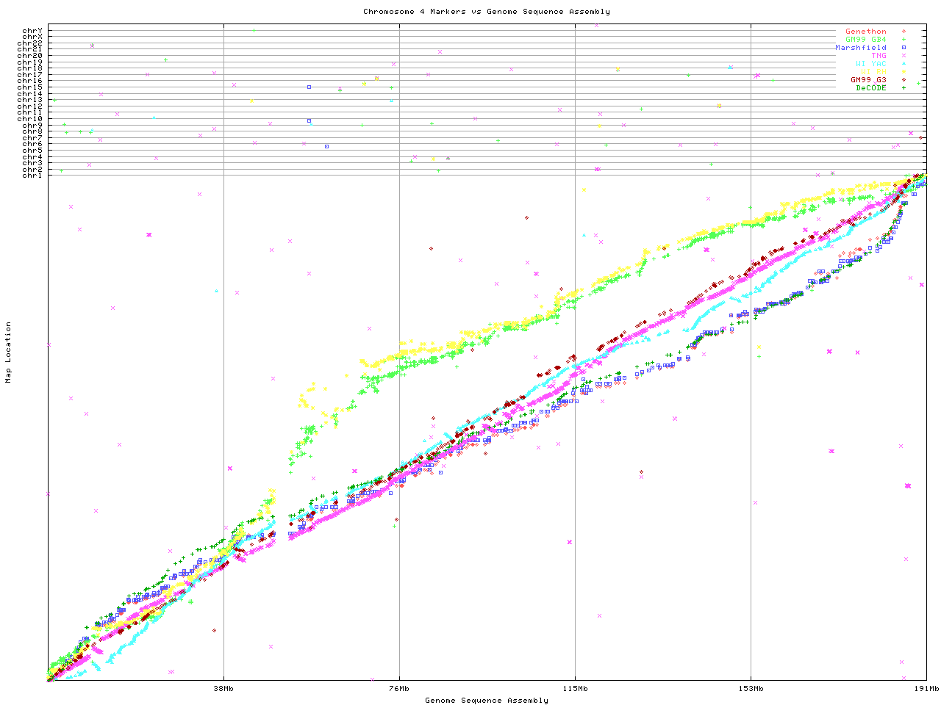Select the DeCODE legend plus marker
The image size is (941, 705).
(904, 88)
